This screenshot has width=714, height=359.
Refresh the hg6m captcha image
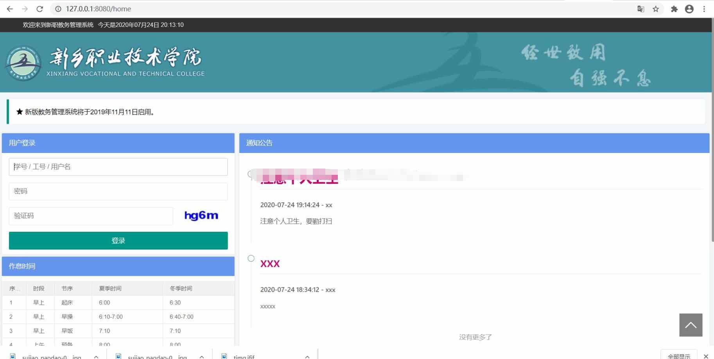click(201, 215)
